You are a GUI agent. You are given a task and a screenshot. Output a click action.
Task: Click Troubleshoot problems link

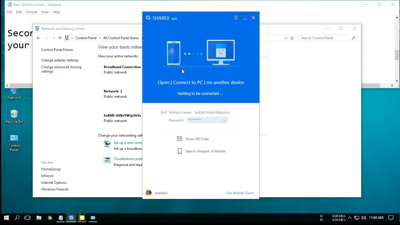pyautogui.click(x=128, y=159)
